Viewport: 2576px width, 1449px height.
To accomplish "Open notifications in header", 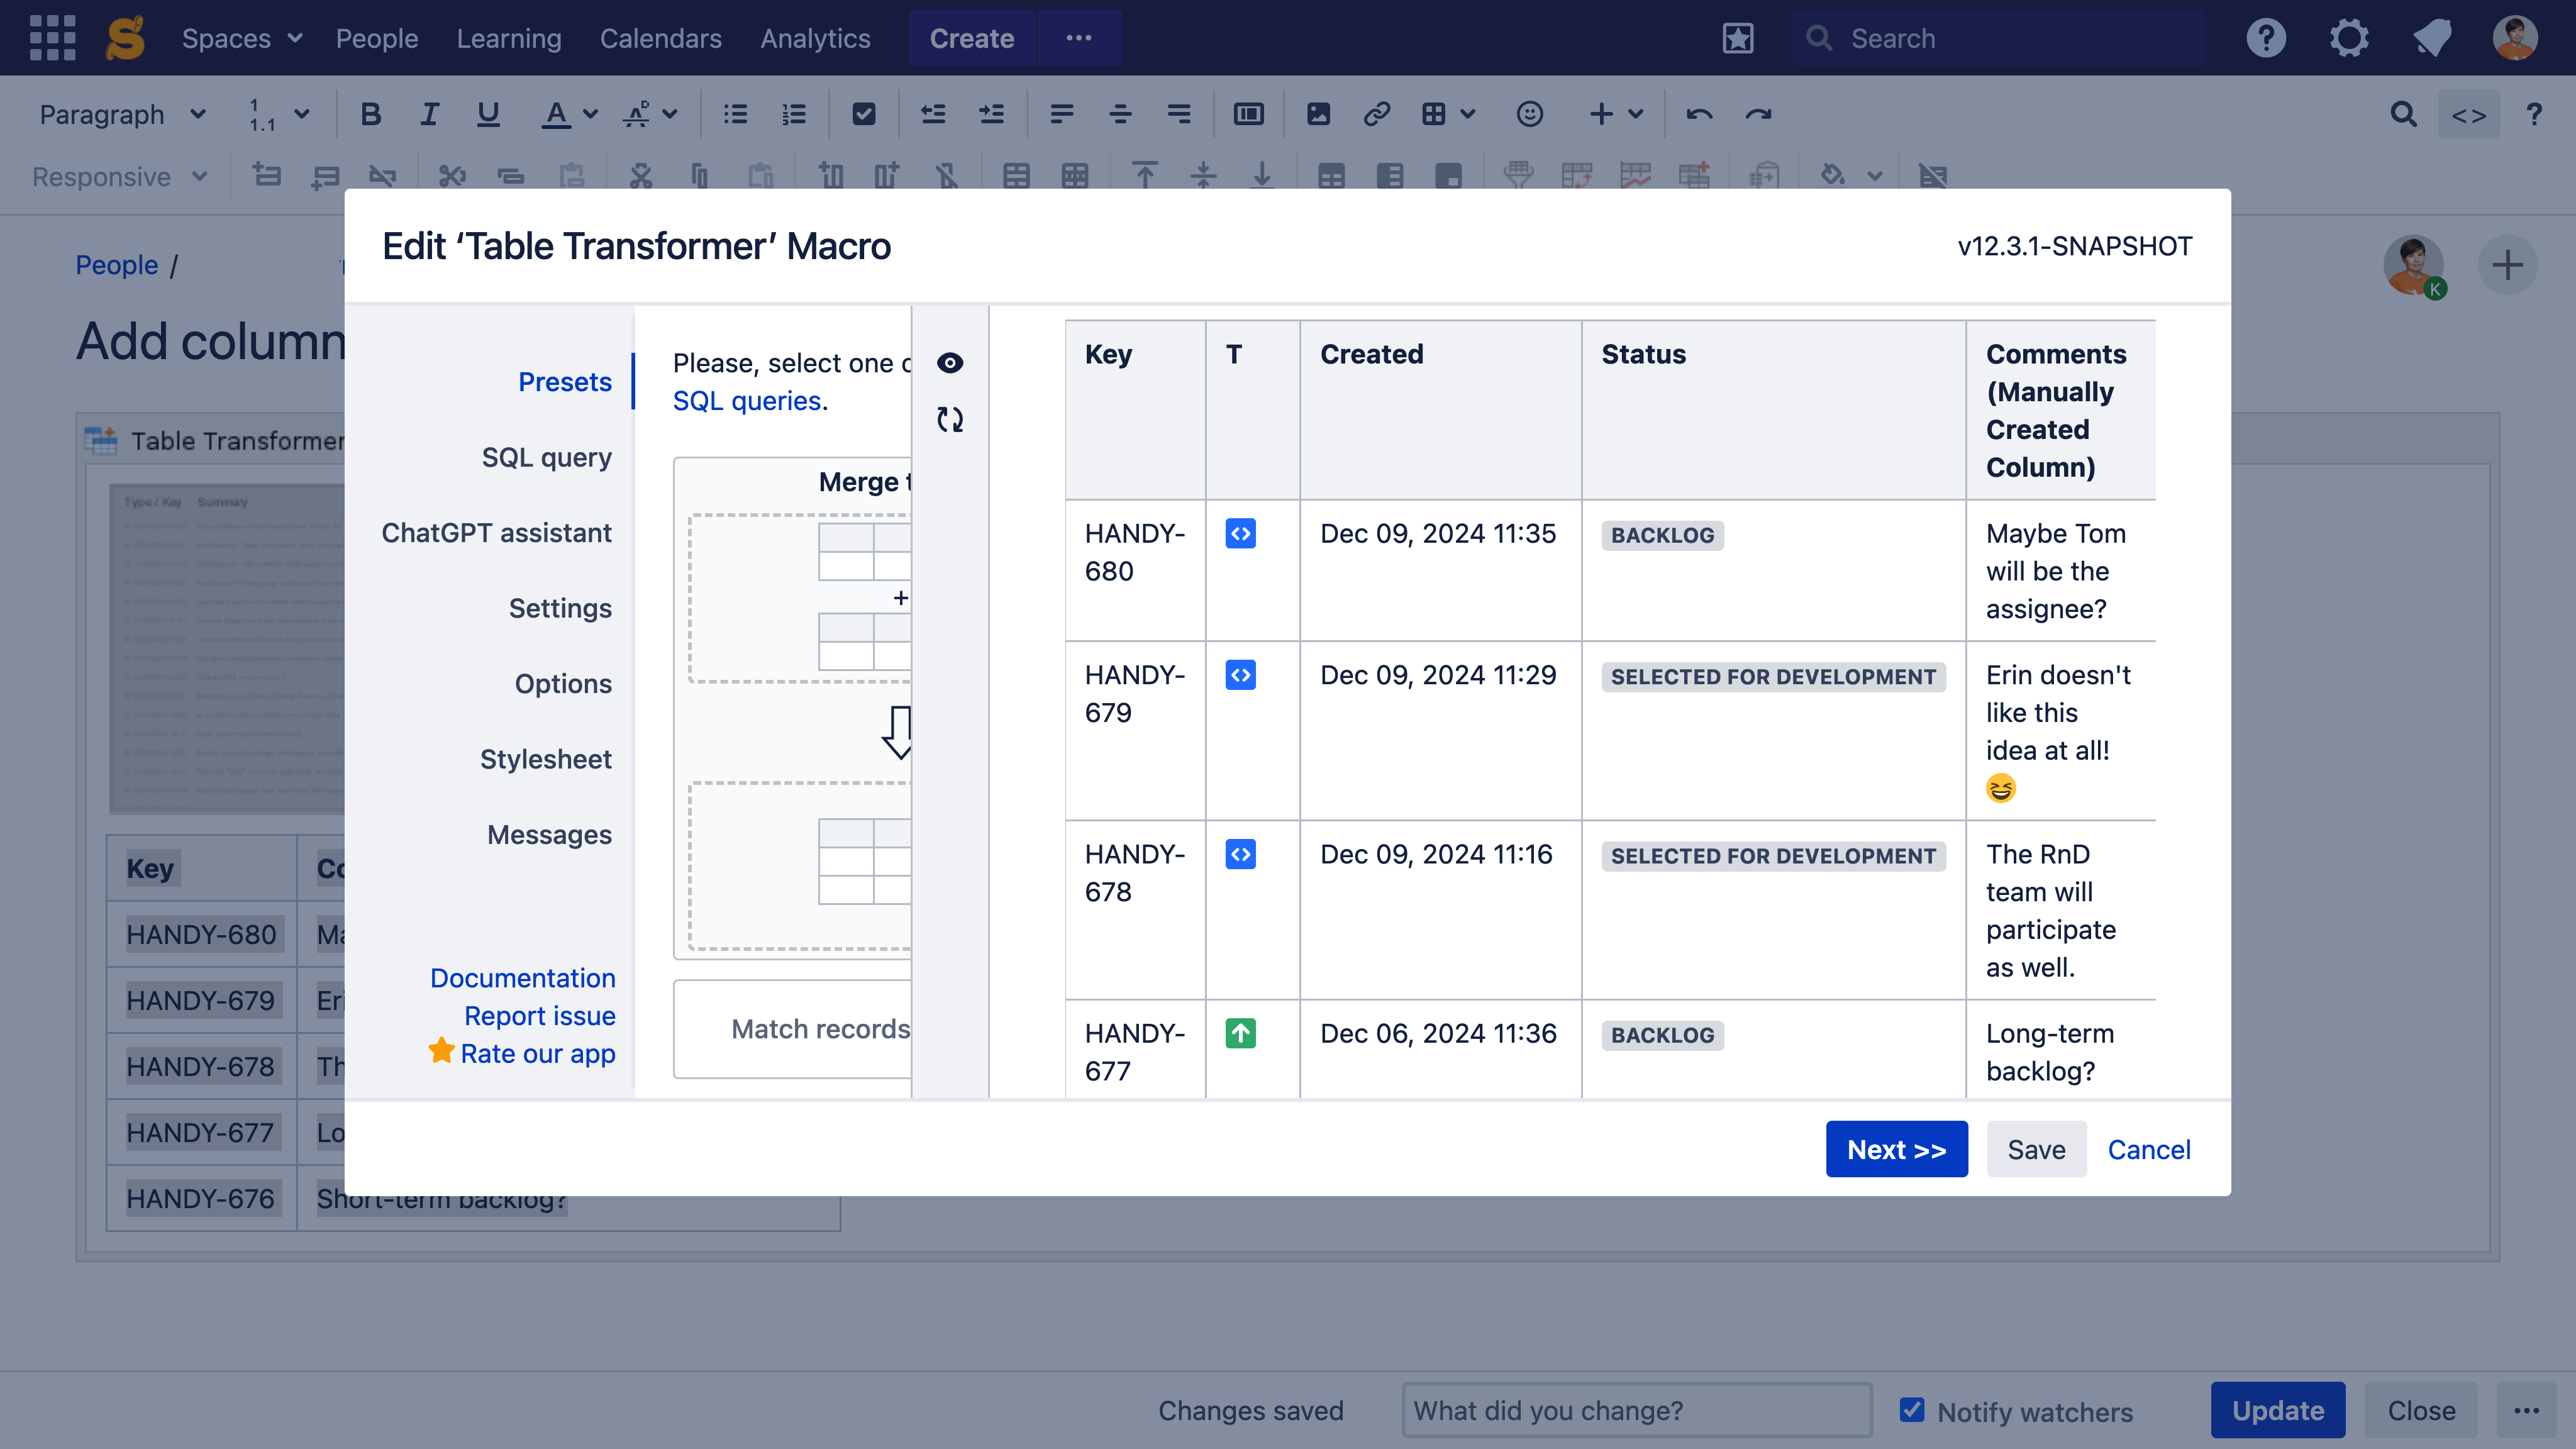I will point(2432,38).
